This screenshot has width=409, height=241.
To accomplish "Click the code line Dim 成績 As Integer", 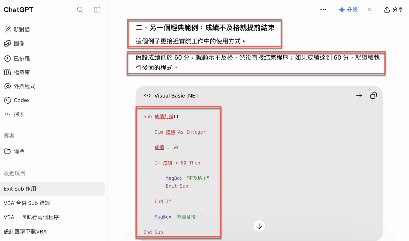I will (180, 132).
